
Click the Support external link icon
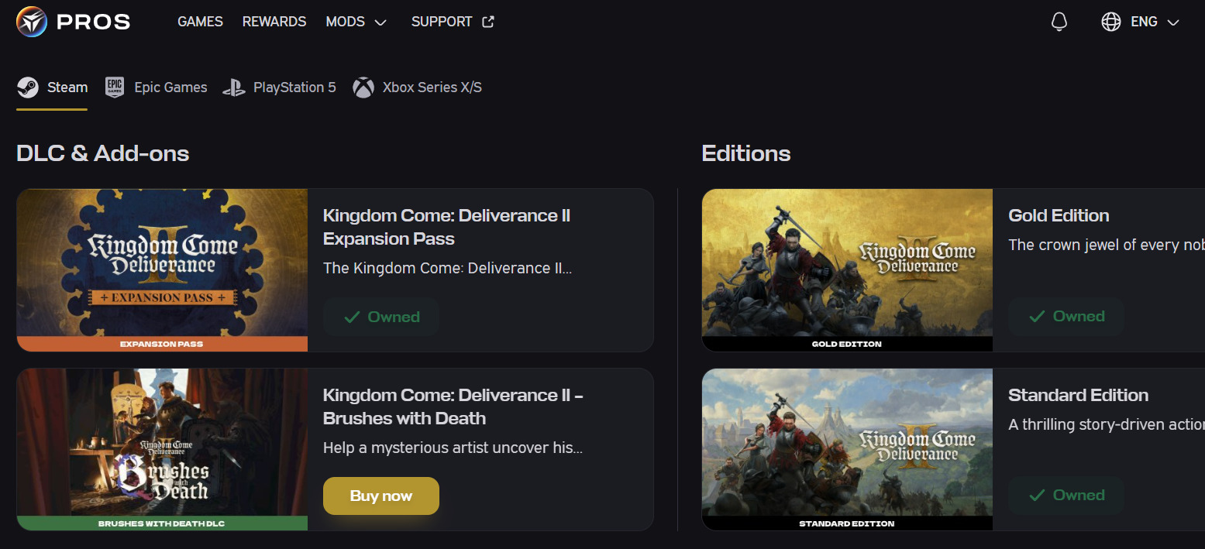(488, 22)
